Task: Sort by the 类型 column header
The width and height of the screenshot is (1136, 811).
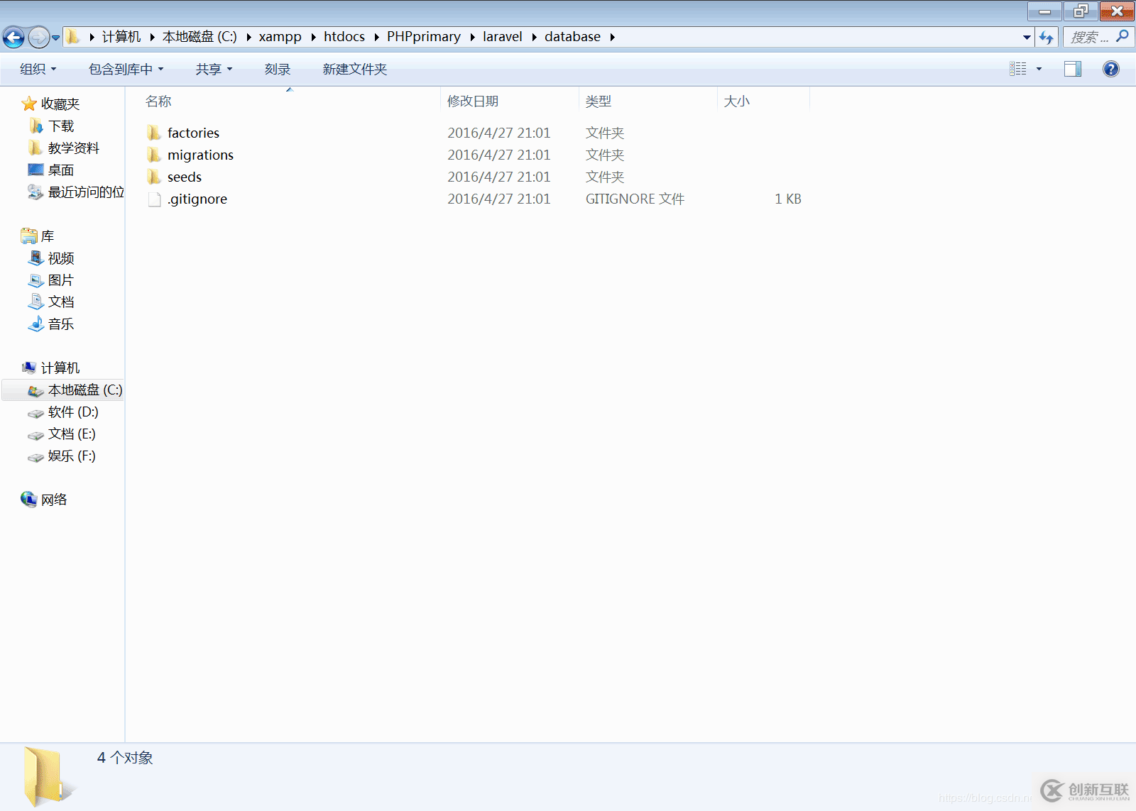Action: pos(599,101)
